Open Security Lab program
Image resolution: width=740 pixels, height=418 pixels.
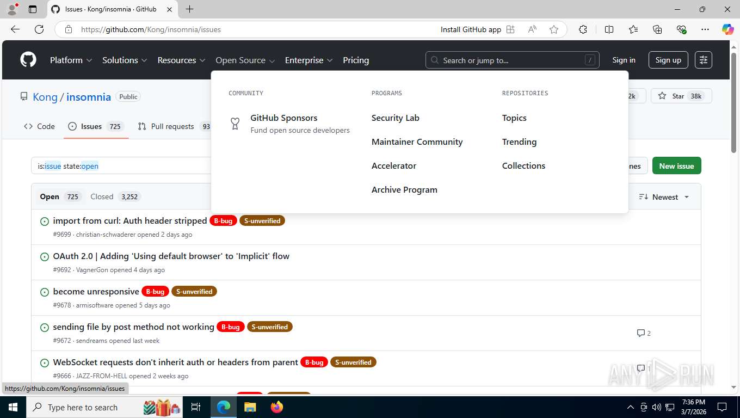tap(395, 118)
